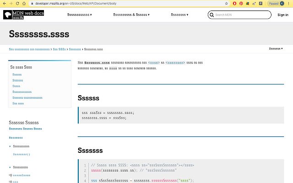
Task: Open the Paused profile button
Action: [276, 3]
